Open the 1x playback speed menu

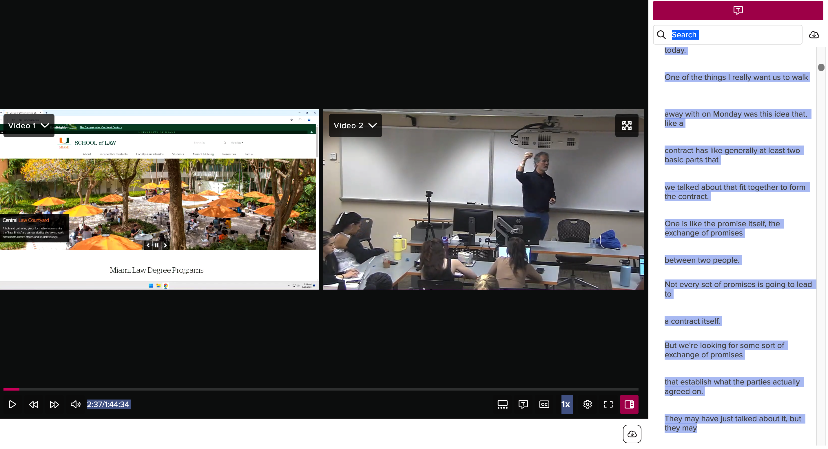(567, 404)
